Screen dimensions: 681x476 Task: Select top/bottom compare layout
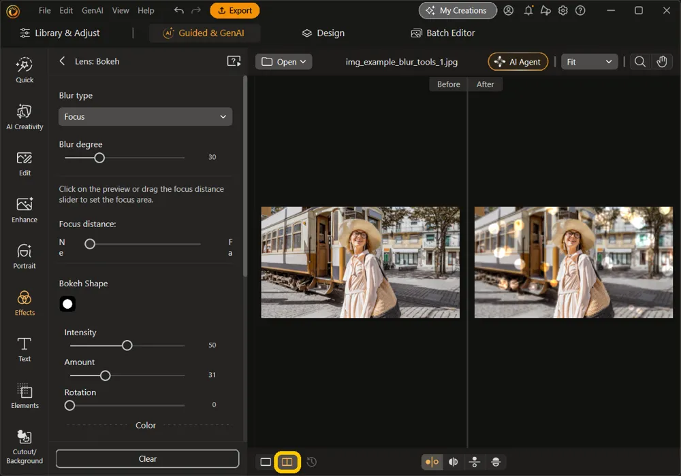(474, 462)
